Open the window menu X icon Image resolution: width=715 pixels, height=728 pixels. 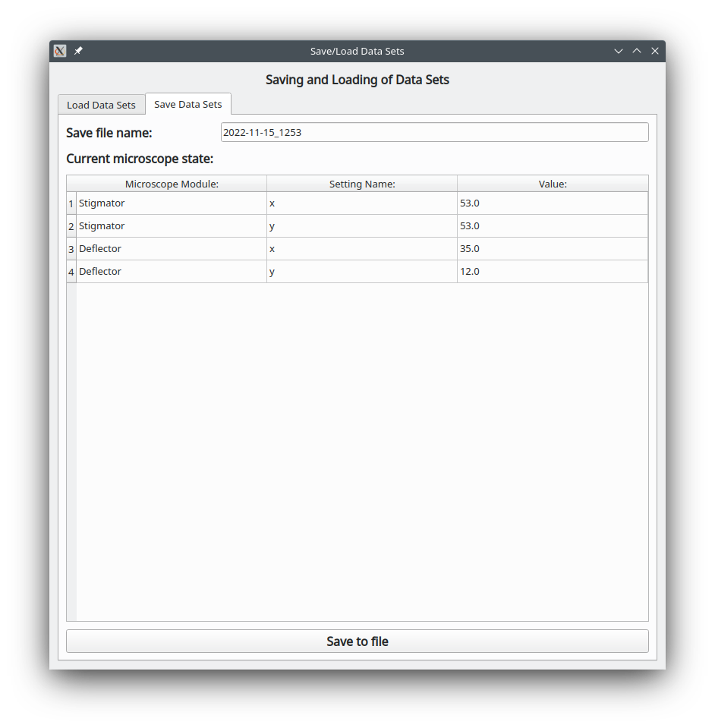pos(60,51)
